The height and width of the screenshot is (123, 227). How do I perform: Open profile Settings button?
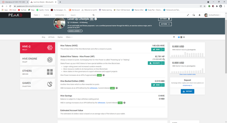pyautogui.click(x=165, y=19)
